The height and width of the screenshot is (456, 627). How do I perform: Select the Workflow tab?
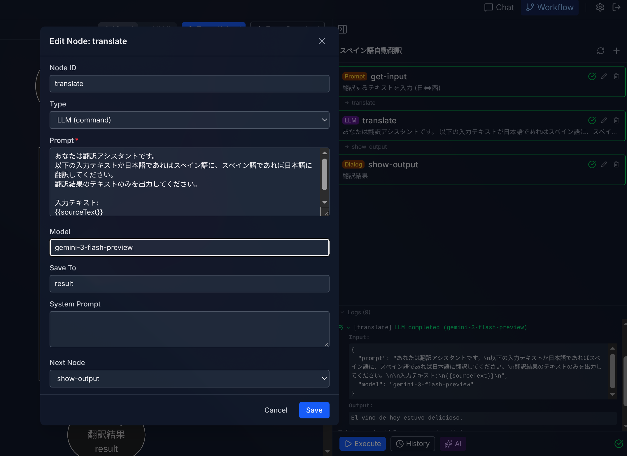[x=549, y=7]
